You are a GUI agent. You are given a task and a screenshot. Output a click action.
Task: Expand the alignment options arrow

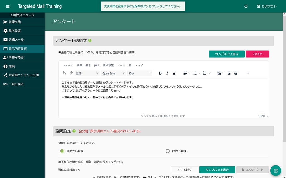189,73
